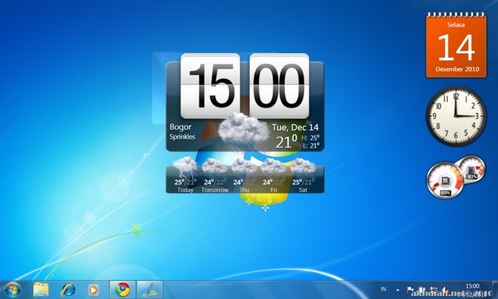Open Windows Explorer folder on taskbar
Screen dimensions: 498x299
(x=41, y=289)
